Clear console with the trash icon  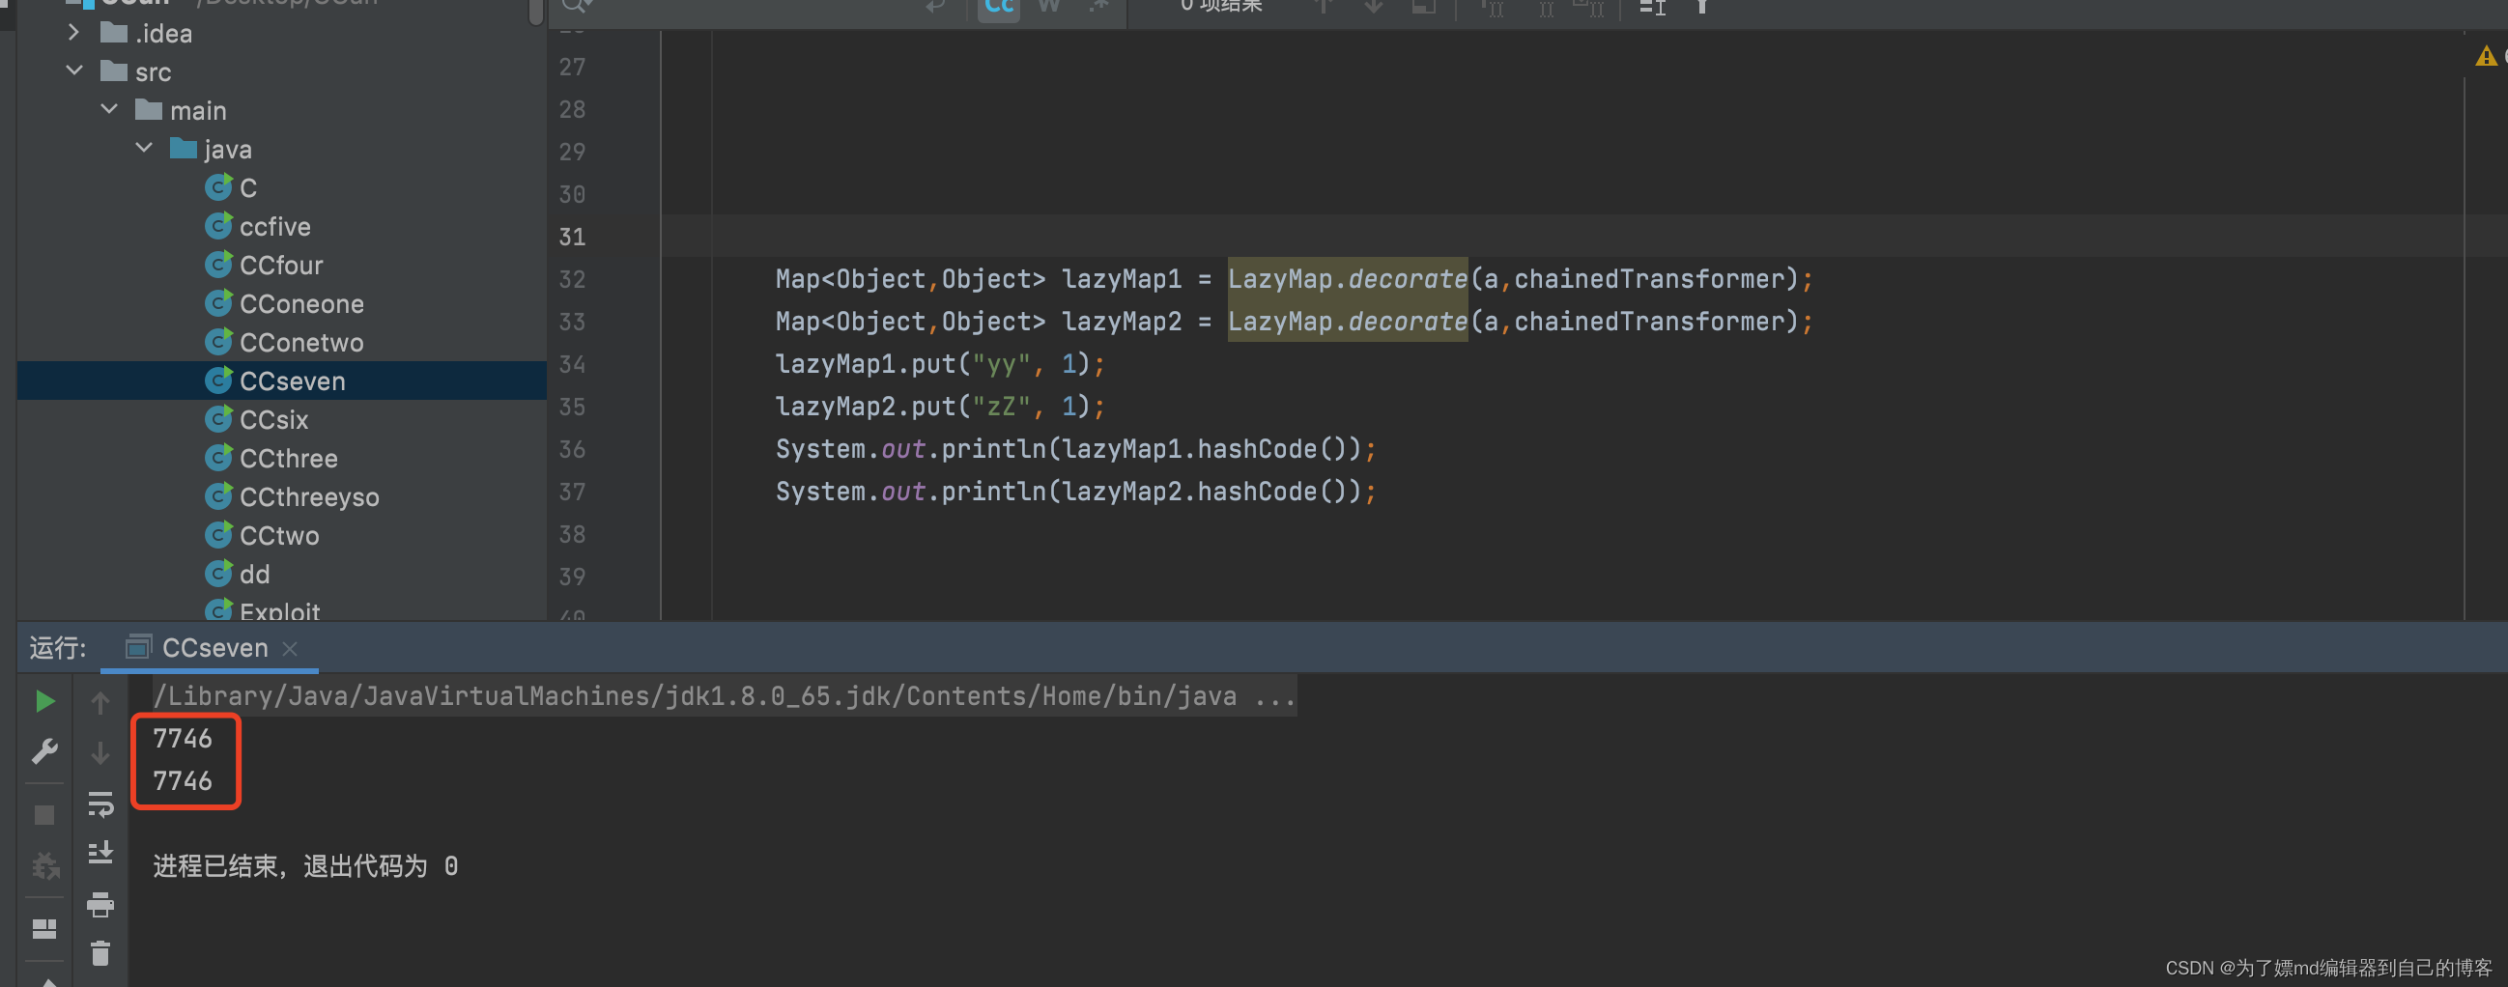click(x=100, y=953)
